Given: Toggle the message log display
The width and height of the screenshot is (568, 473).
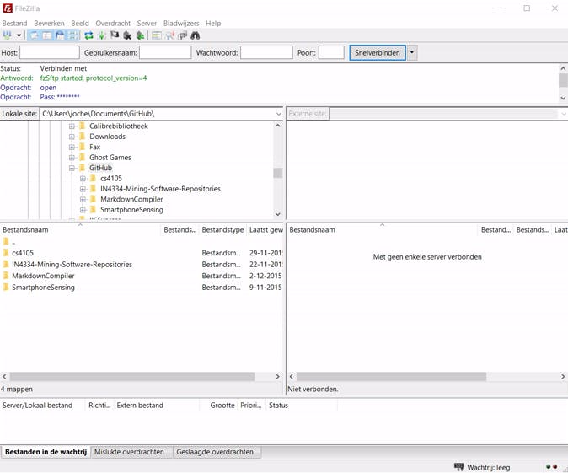Looking at the screenshot, I should [35, 35].
